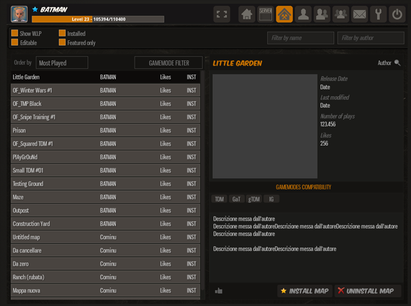This screenshot has width=411, height=306.
Task: Toggle the Show W.I.P checkbox
Action: click(x=15, y=33)
